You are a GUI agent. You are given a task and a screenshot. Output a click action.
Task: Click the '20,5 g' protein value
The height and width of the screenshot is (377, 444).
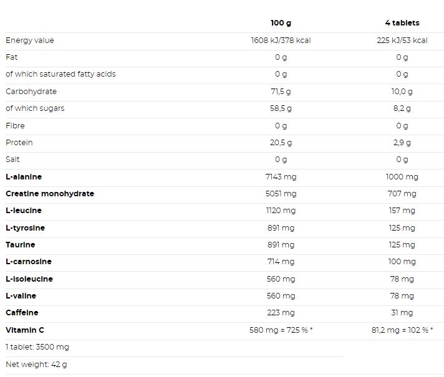281,143
